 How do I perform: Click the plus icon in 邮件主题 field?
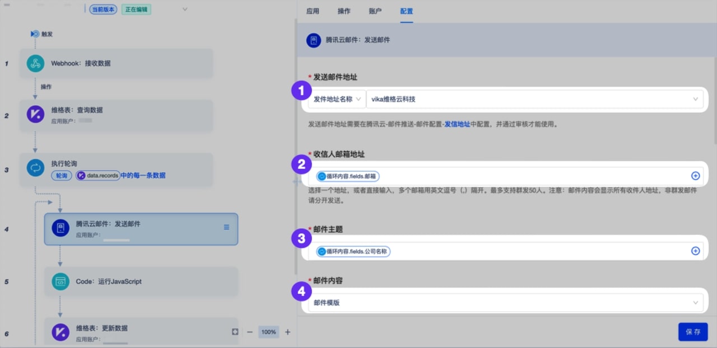[695, 251]
